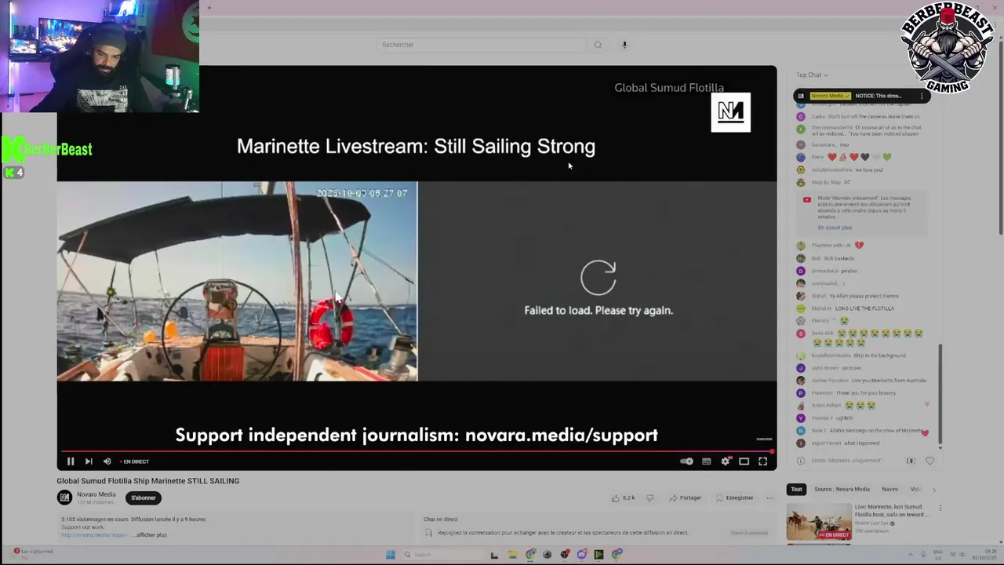
Task: Open more actions menu below video
Action: 769,498
